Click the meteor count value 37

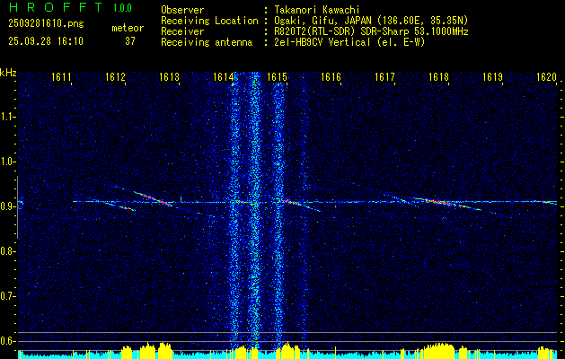[130, 41]
